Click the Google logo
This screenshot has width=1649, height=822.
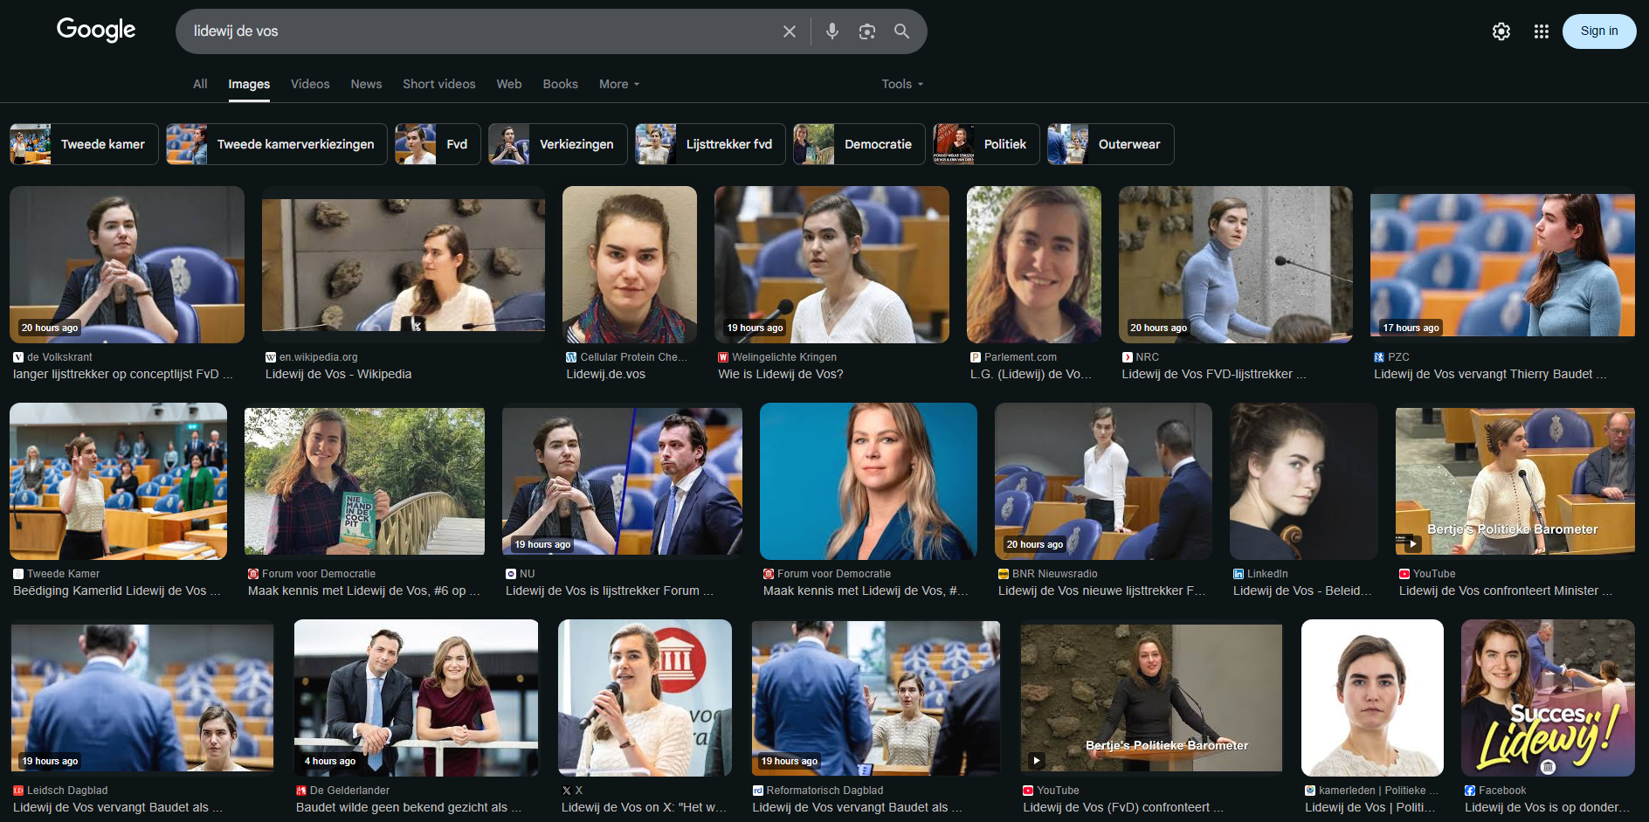pos(96,30)
